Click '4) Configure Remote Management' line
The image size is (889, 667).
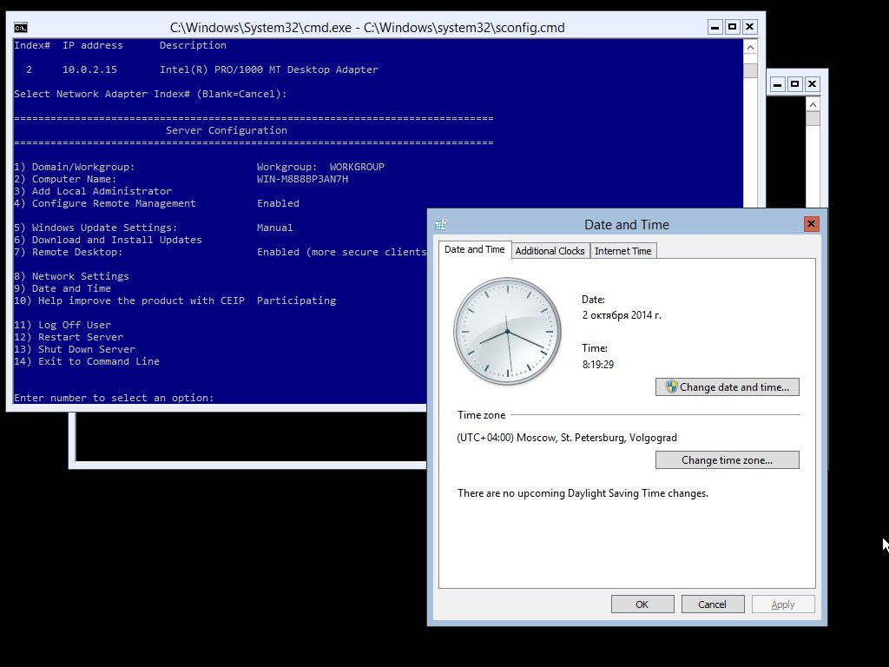pos(105,203)
